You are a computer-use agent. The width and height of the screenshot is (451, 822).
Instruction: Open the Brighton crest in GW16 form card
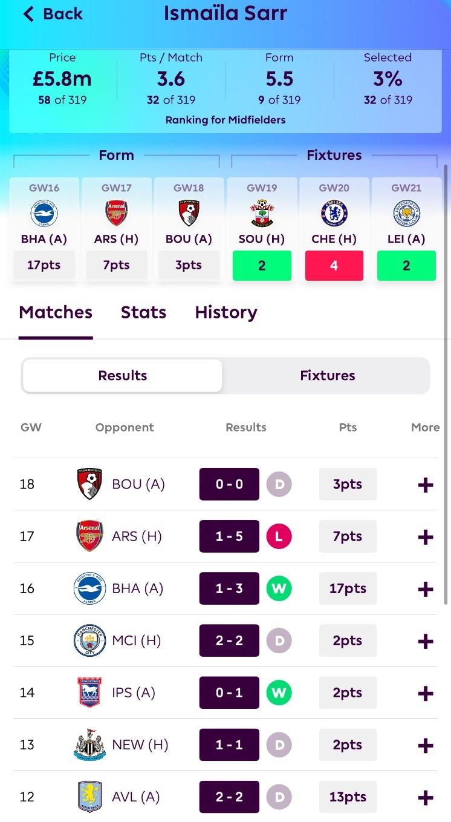click(44, 214)
